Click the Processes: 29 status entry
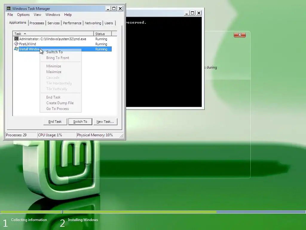 coord(21,135)
